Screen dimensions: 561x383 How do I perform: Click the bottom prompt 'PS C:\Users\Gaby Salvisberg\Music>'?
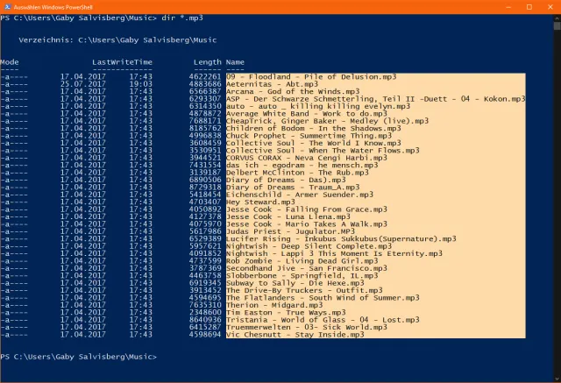pyautogui.click(x=78, y=357)
